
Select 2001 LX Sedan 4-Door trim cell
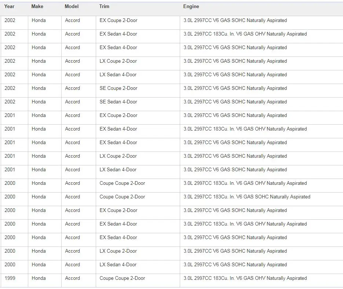[138, 172]
